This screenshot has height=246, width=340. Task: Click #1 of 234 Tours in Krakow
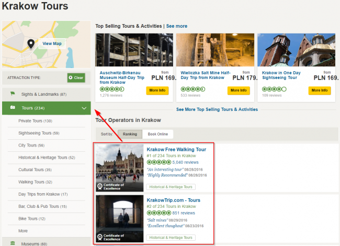pyautogui.click(x=171, y=155)
